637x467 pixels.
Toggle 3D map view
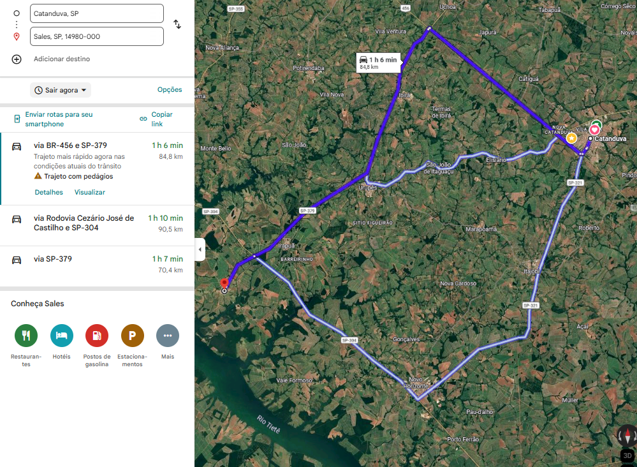pos(627,456)
